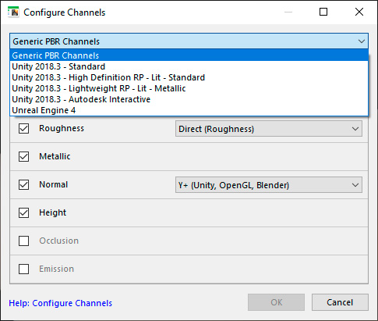Click the Normal label text
The height and width of the screenshot is (321, 378).
click(54, 184)
